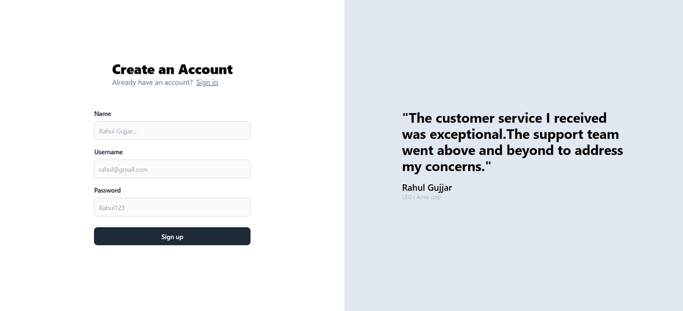Click the Rahul Gujjar author name
683x311 pixels.
tap(427, 187)
